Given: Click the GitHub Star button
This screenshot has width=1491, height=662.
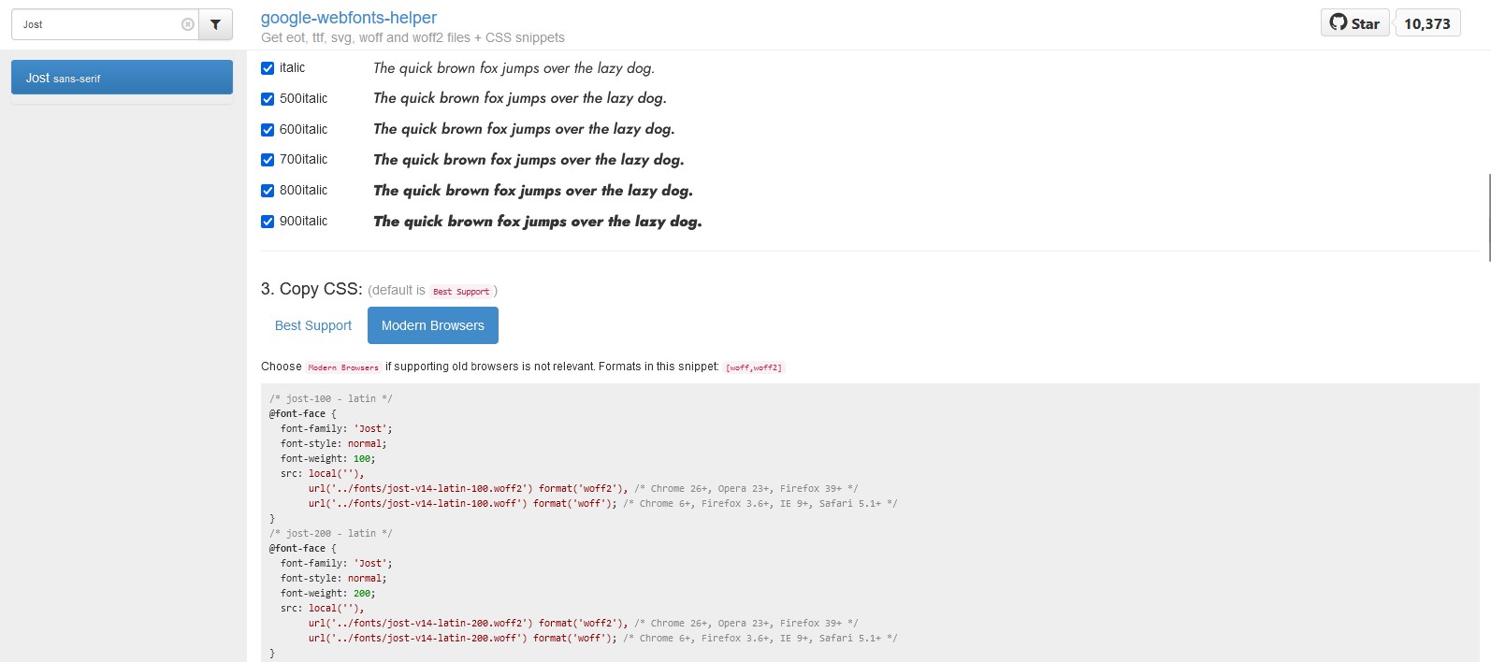Looking at the screenshot, I should pos(1354,23).
